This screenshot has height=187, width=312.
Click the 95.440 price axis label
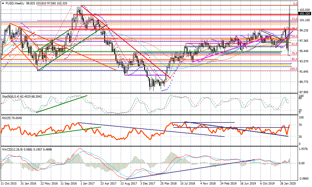[305, 51]
